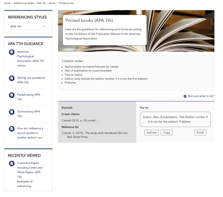Click the In-text citation heading
The image size is (223, 197).
tap(71, 114)
